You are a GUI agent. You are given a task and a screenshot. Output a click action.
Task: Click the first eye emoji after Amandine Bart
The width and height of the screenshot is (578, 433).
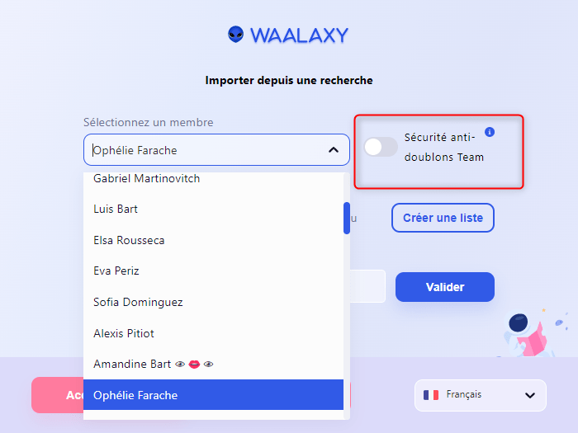[180, 365]
